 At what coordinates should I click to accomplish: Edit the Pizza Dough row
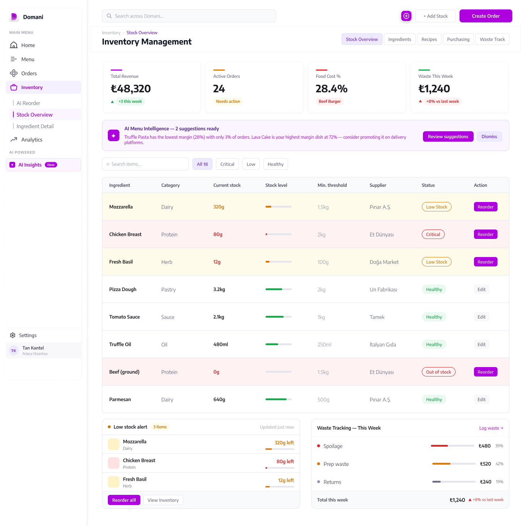[x=482, y=289]
